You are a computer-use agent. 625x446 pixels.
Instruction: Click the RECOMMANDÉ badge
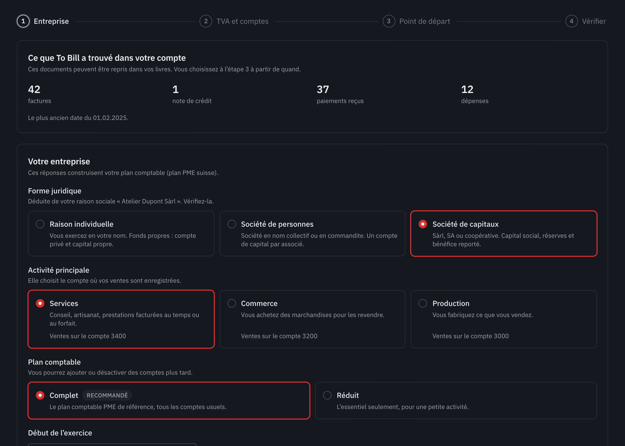click(x=107, y=395)
